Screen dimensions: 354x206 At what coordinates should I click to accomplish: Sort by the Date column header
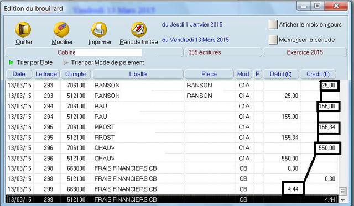(19, 74)
